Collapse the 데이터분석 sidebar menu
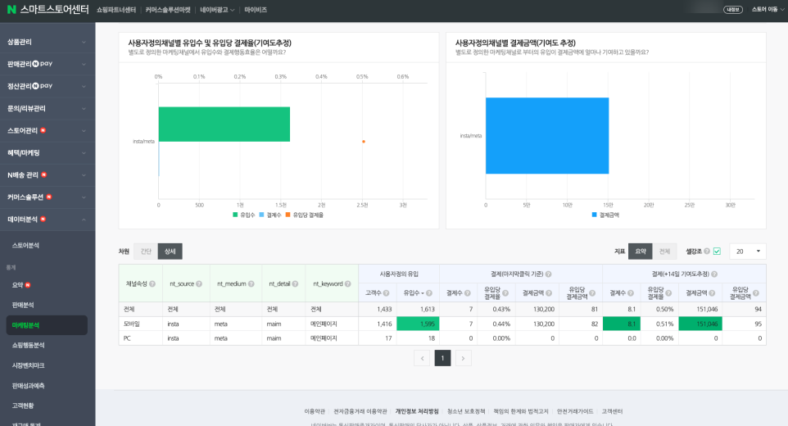Image resolution: width=788 pixels, height=426 pixels. click(x=48, y=220)
